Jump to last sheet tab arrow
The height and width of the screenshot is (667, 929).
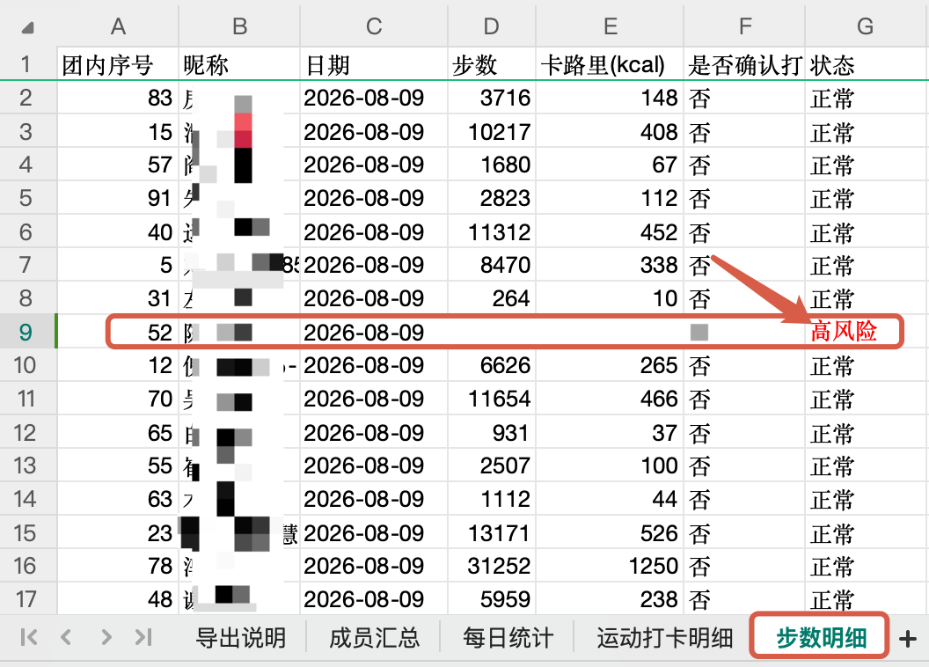[143, 637]
